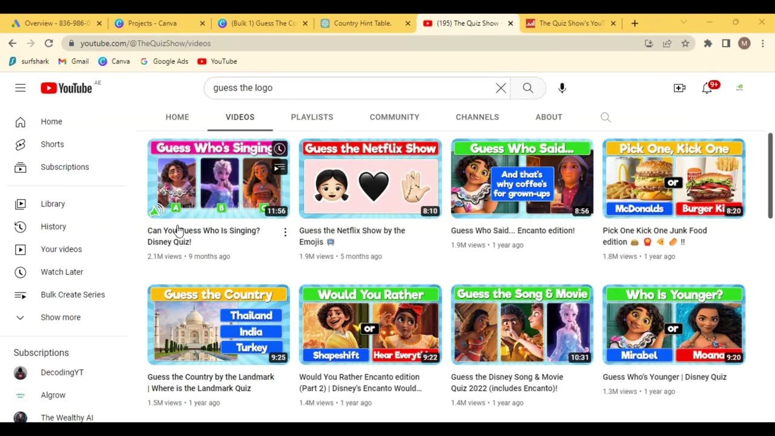775x436 pixels.
Task: Click the magnifier search button
Action: click(528, 88)
